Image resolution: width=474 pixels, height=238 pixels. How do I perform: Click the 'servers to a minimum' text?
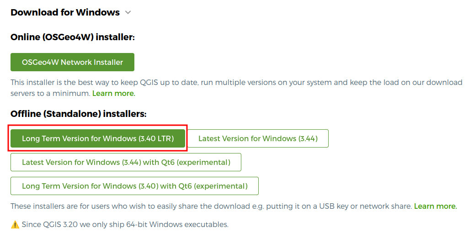point(50,93)
